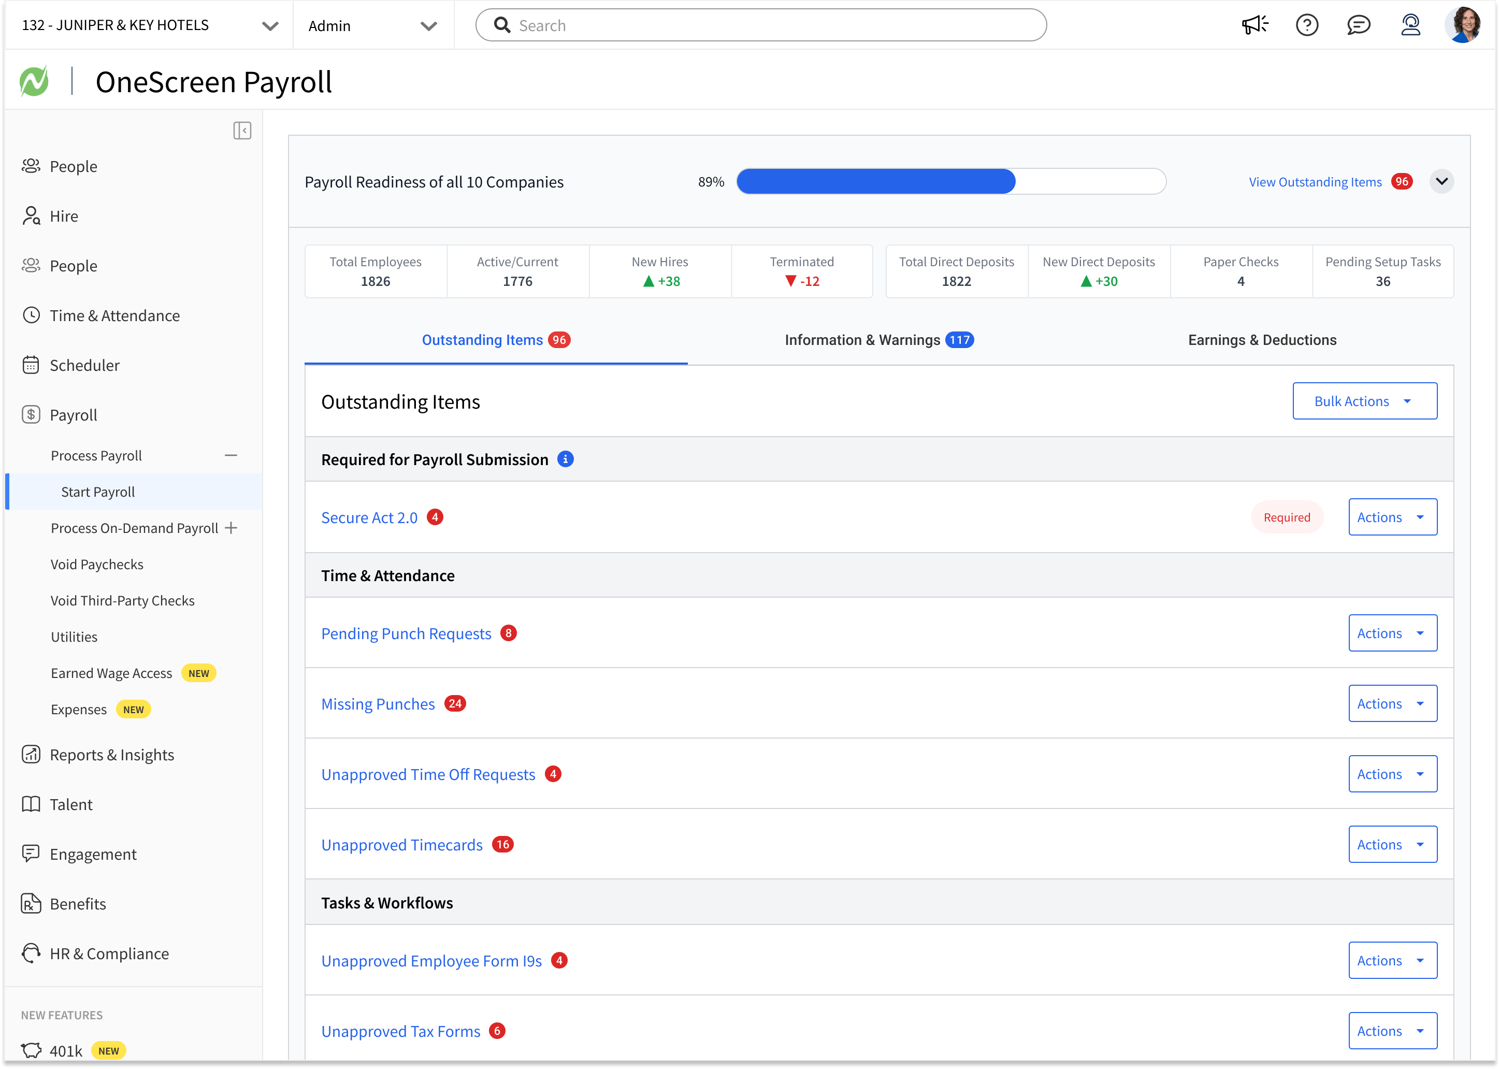1500x1069 pixels.
Task: Click the Talent book icon
Action: tap(31, 804)
